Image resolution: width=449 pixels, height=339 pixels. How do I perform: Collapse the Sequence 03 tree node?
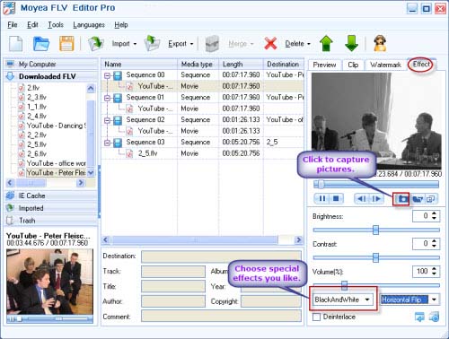107,143
